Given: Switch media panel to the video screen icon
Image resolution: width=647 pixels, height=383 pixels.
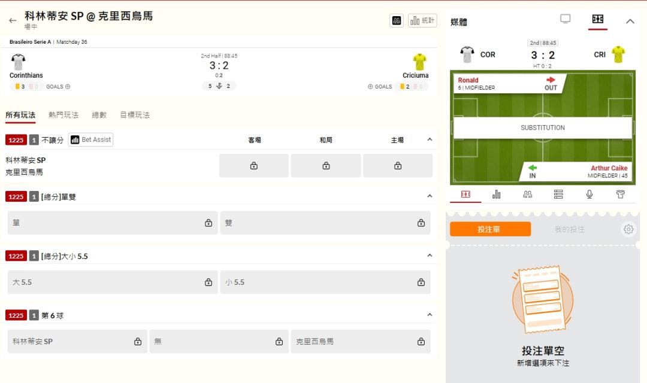Looking at the screenshot, I should [565, 19].
